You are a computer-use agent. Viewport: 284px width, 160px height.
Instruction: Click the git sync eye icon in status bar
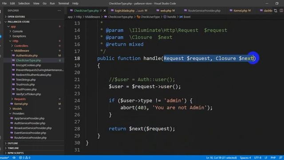14,158
